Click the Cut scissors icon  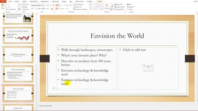click(x=6, y=4)
